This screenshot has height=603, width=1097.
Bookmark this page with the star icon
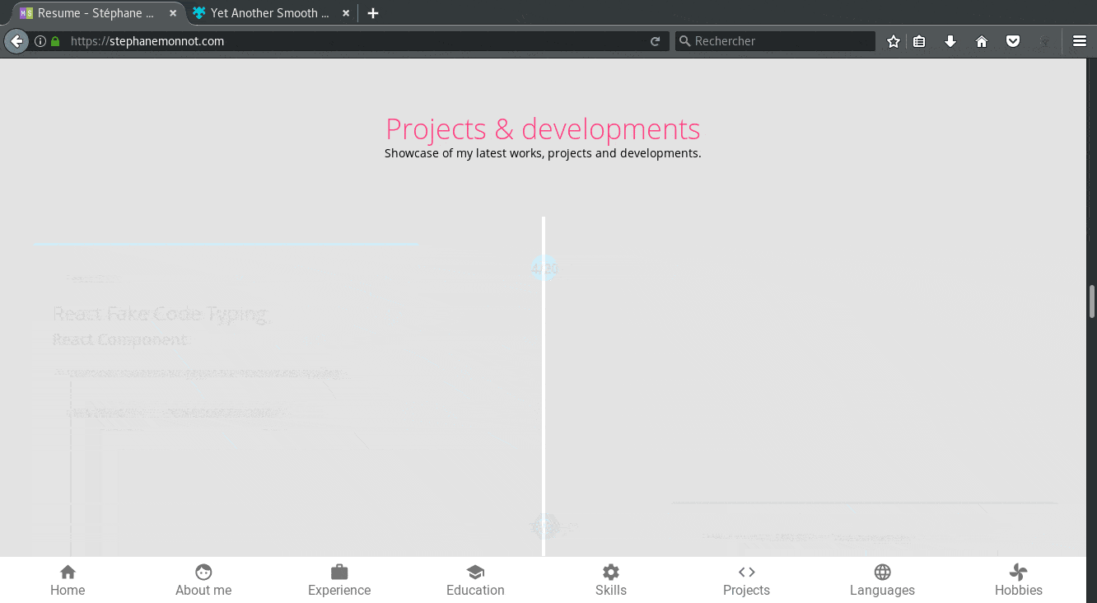(x=894, y=41)
